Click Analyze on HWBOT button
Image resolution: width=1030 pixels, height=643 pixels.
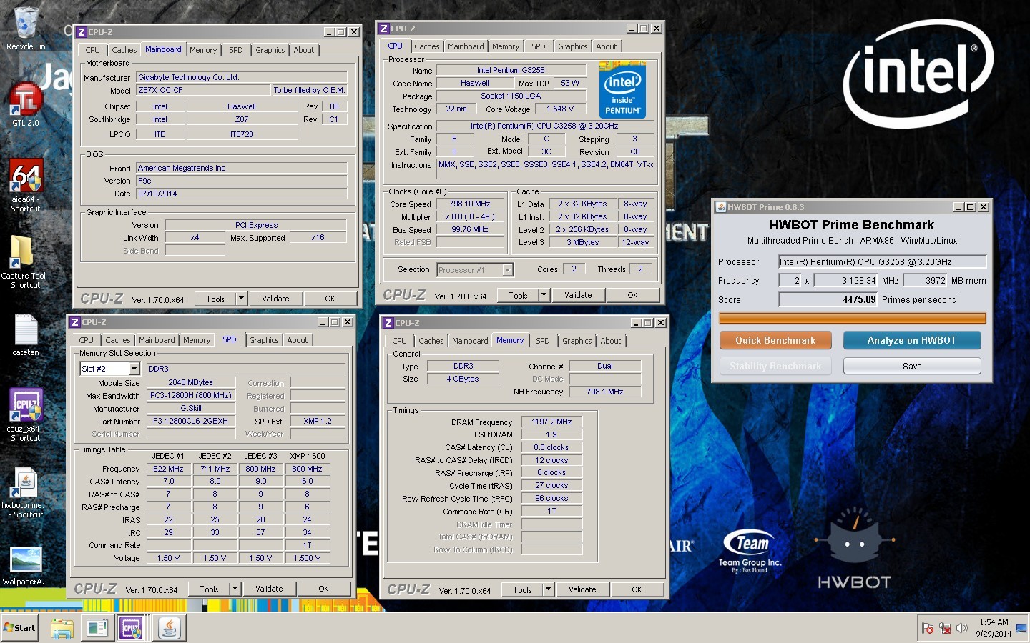click(912, 340)
